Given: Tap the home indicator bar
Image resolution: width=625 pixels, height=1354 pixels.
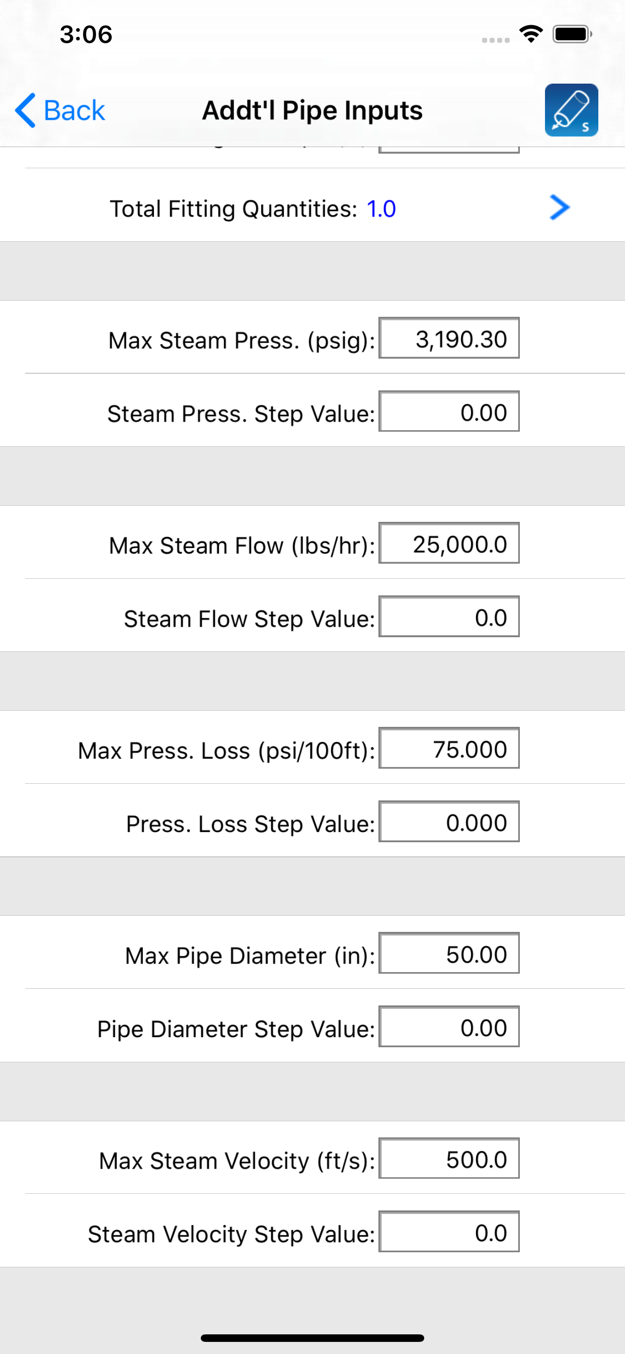Looking at the screenshot, I should tap(312, 1337).
